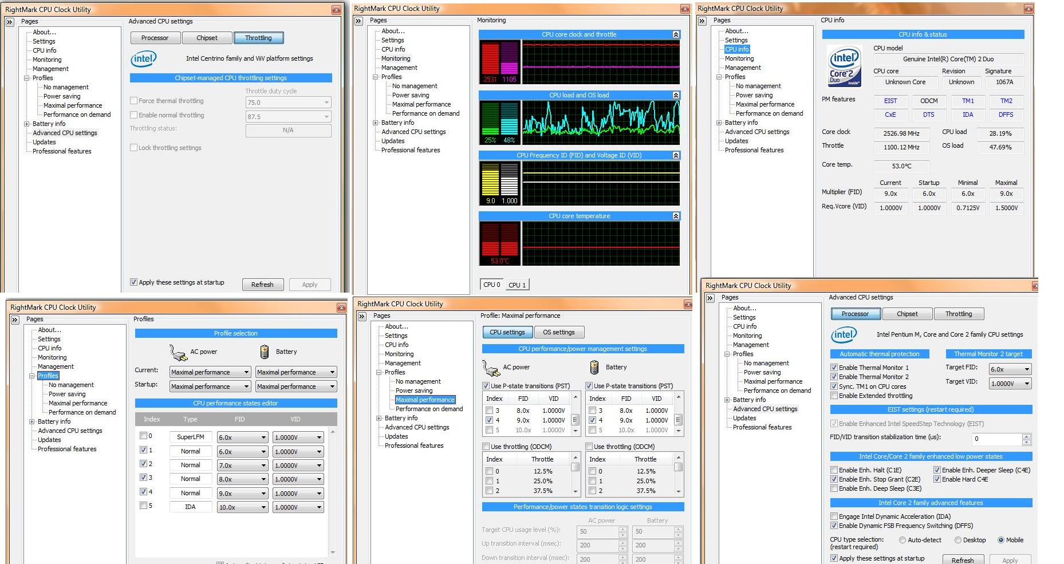Expand Battery info node in CPU info window
The width and height of the screenshot is (1064, 564).
pos(719,123)
